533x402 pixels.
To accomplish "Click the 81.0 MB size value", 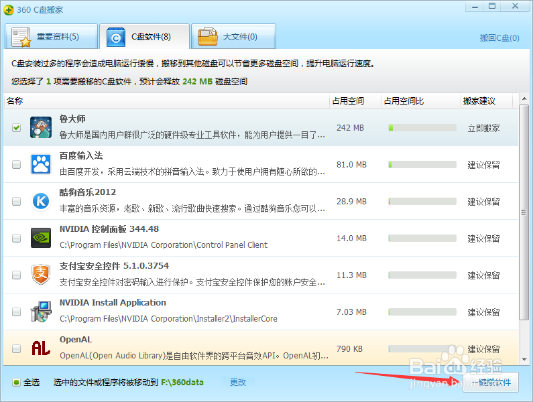I will point(351,164).
